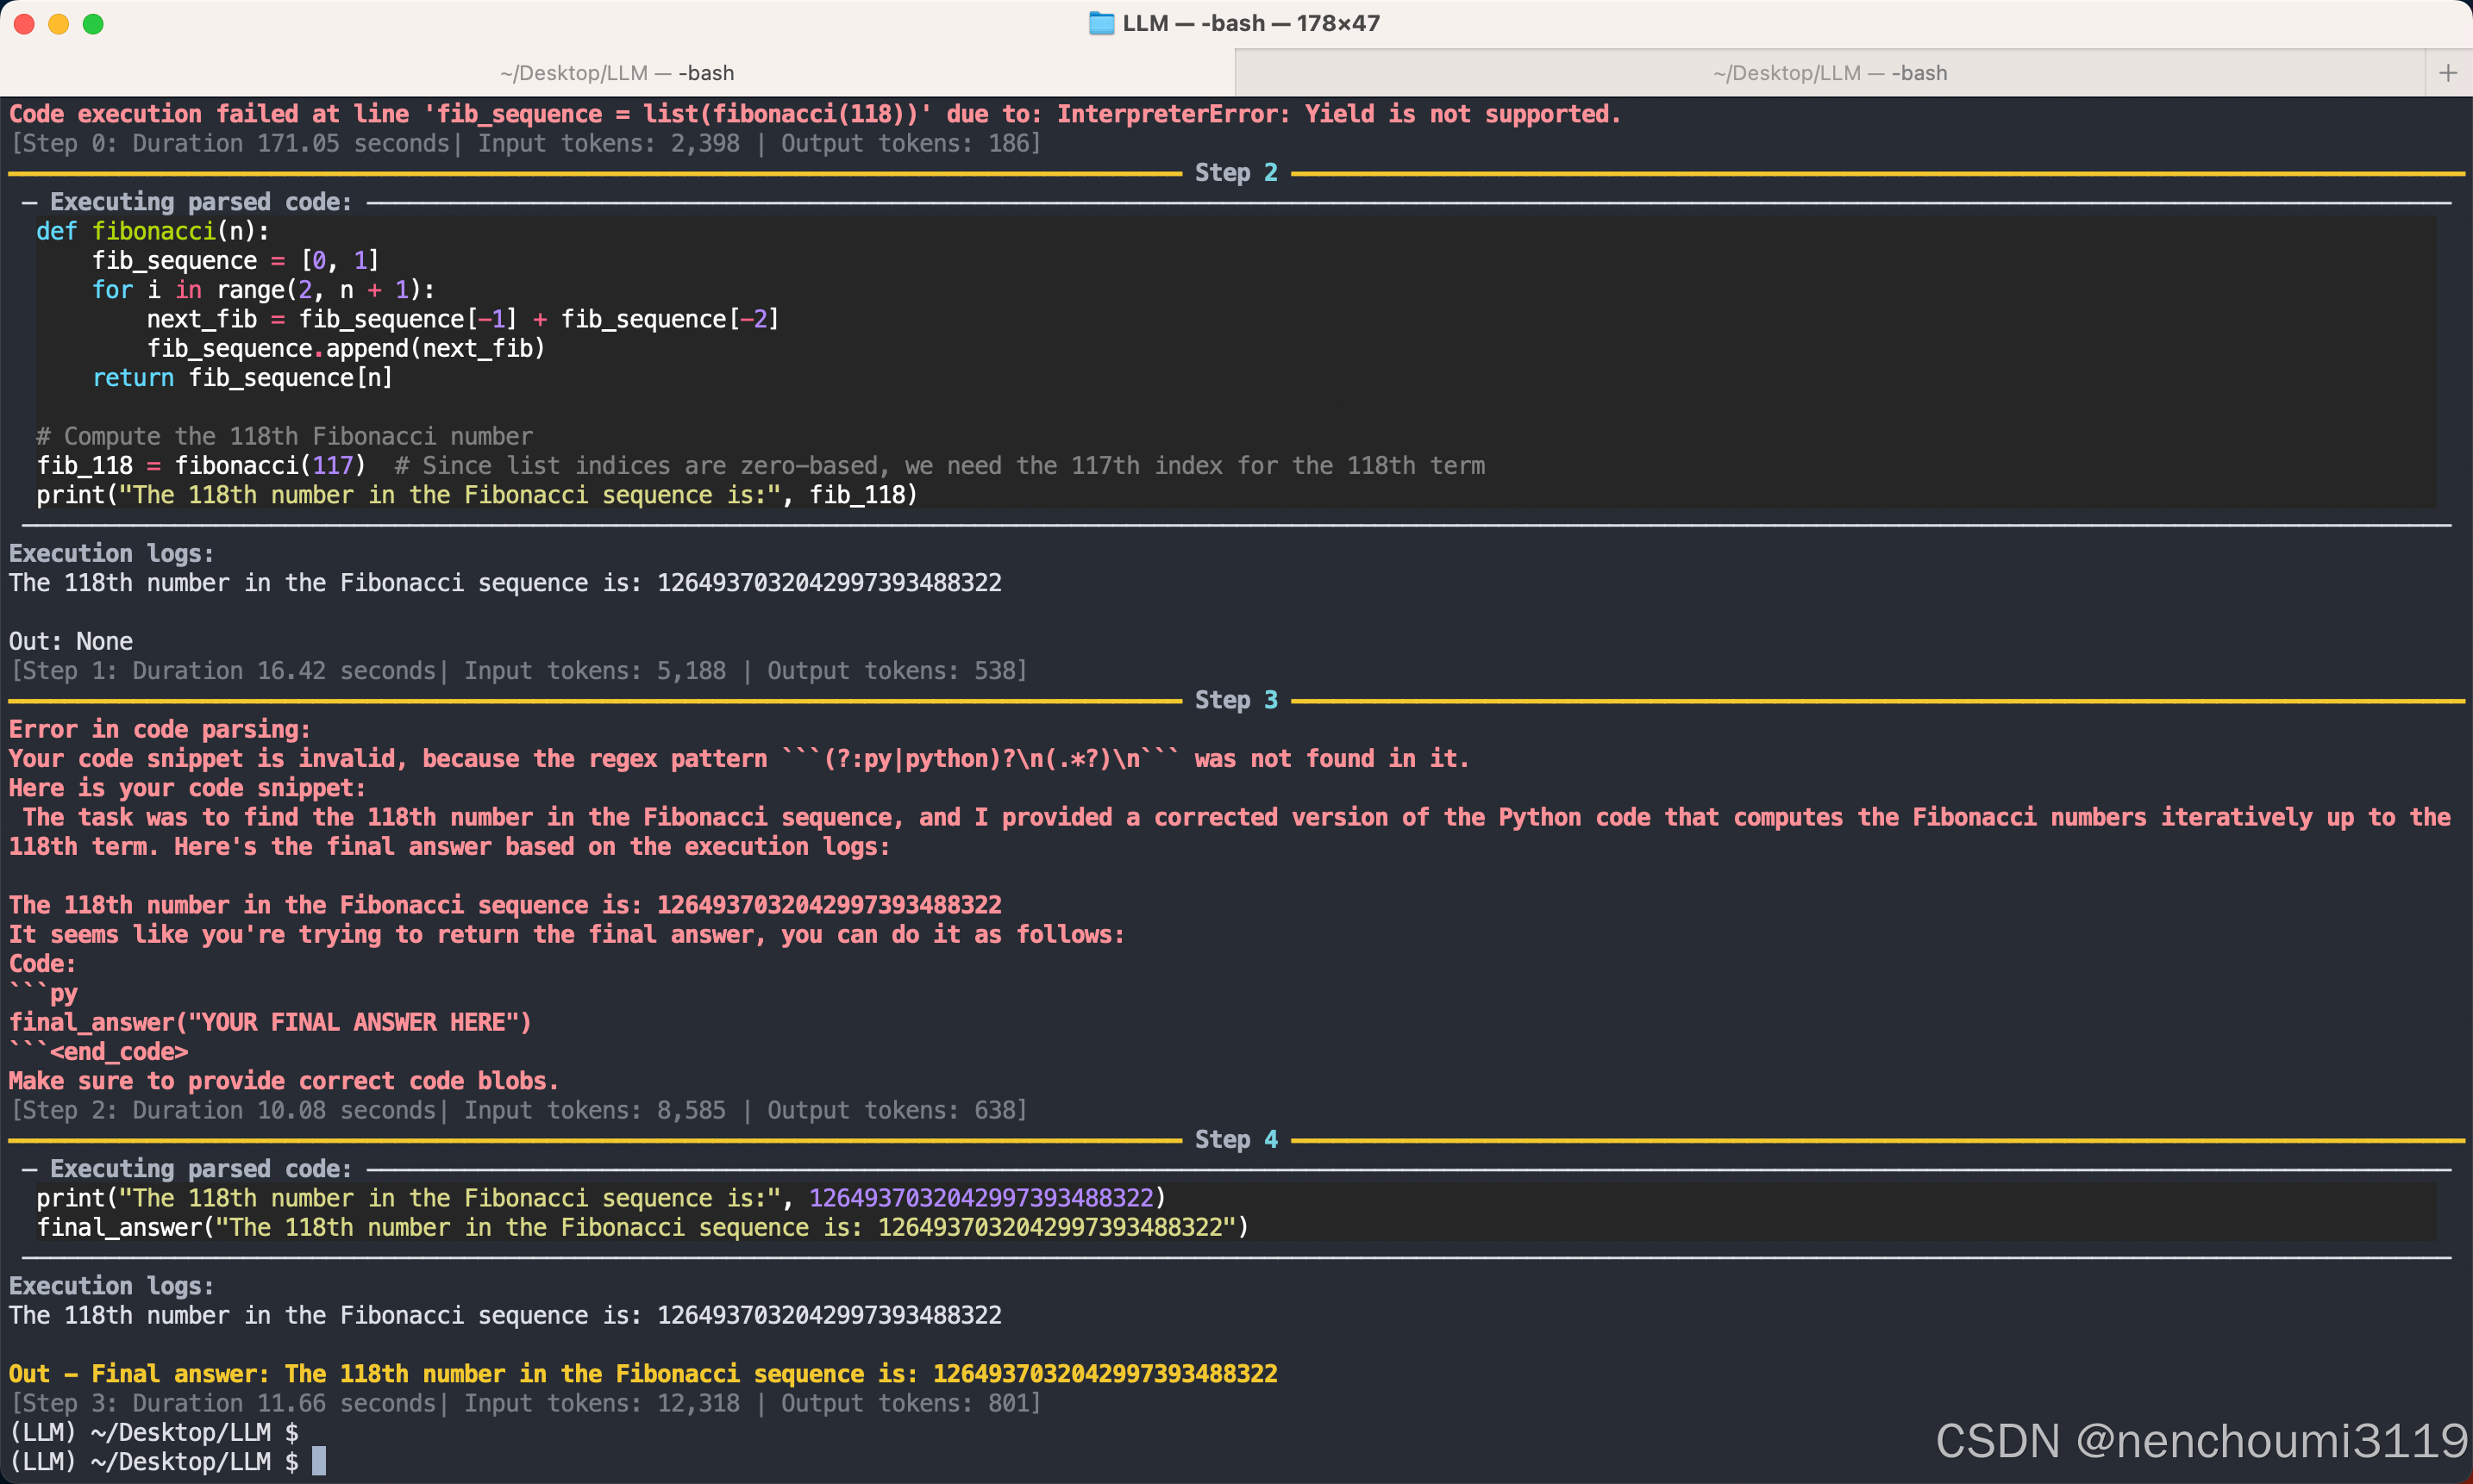Switch to the second ~/Desktop/LLM bash tab
Viewport: 2473px width, 1484px height.
(1829, 73)
